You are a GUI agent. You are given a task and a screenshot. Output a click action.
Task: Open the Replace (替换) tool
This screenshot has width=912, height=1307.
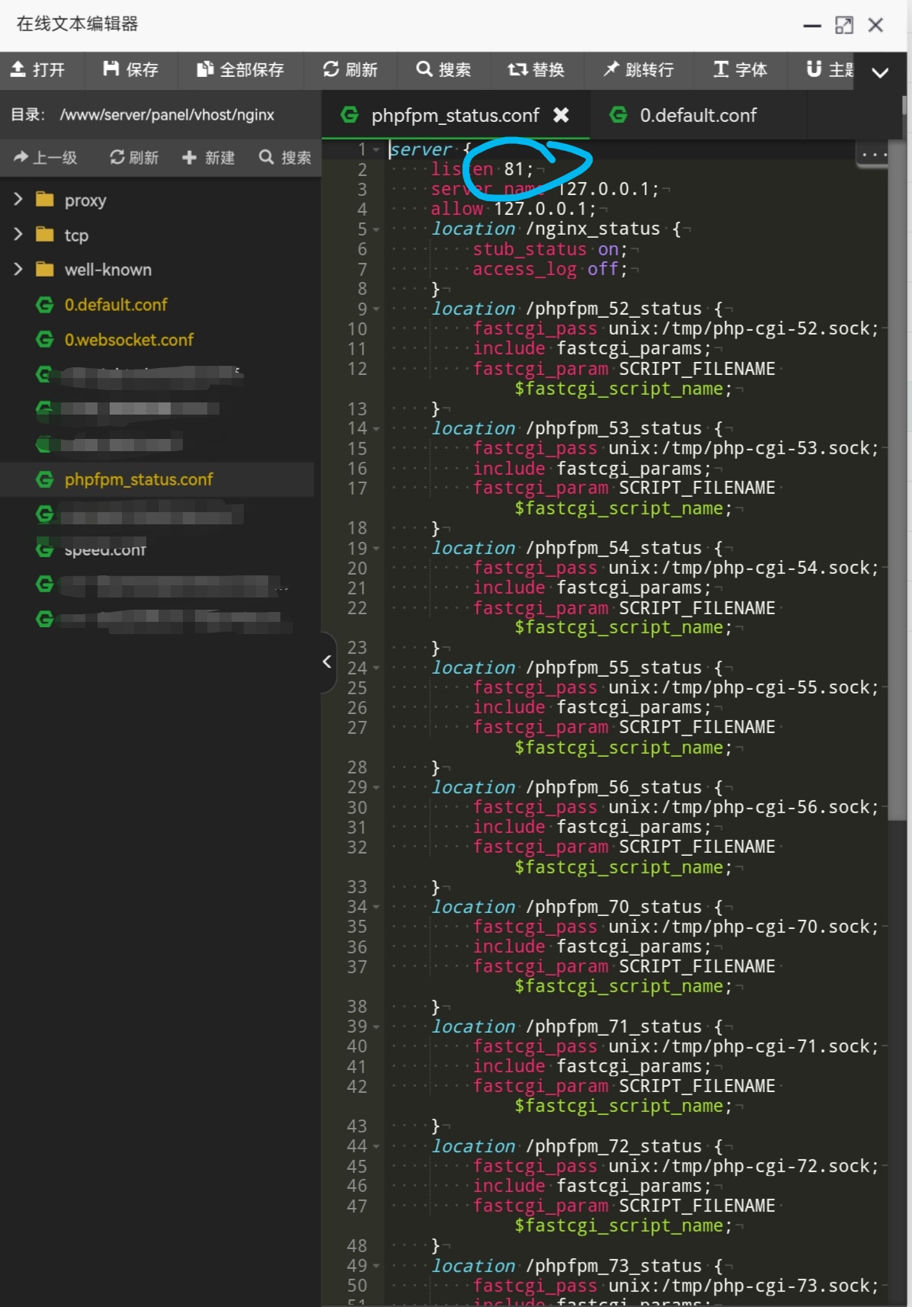[x=536, y=70]
